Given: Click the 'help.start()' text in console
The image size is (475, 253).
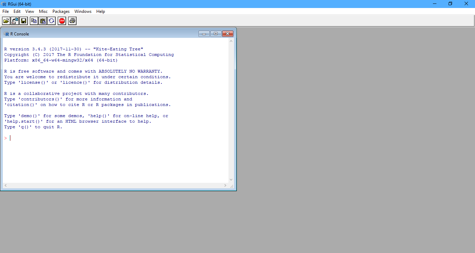Looking at the screenshot, I should point(24,121).
